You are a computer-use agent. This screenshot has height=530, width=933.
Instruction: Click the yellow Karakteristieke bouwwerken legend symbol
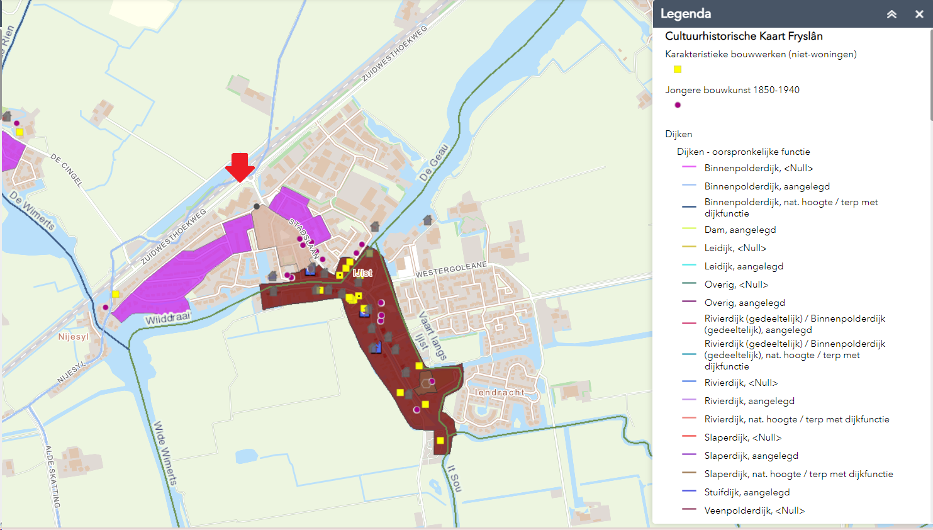pos(678,69)
